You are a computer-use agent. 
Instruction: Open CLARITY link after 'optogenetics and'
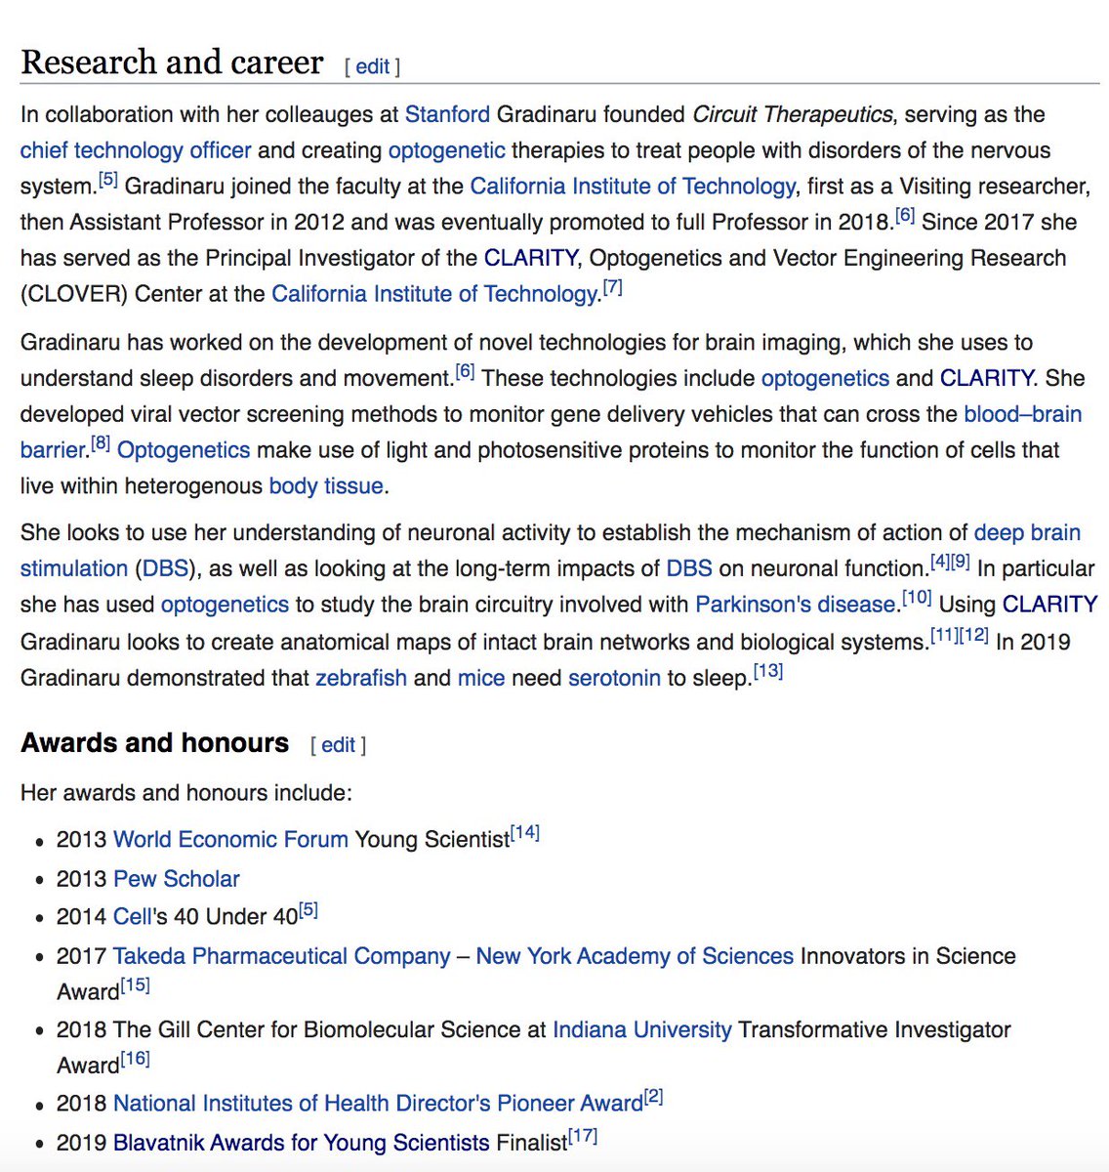pos(986,378)
